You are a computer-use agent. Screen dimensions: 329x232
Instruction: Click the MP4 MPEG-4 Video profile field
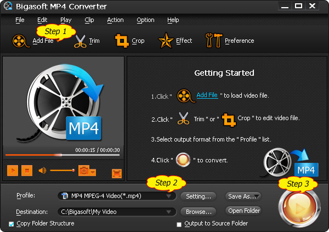pos(117,196)
